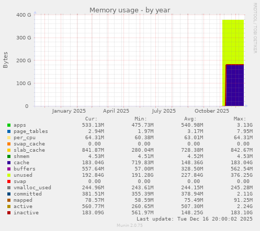The height and width of the screenshot is (231, 260).
Task: Click the pale yellow per_cpu legend swatch
Action: pyautogui.click(x=9, y=138)
